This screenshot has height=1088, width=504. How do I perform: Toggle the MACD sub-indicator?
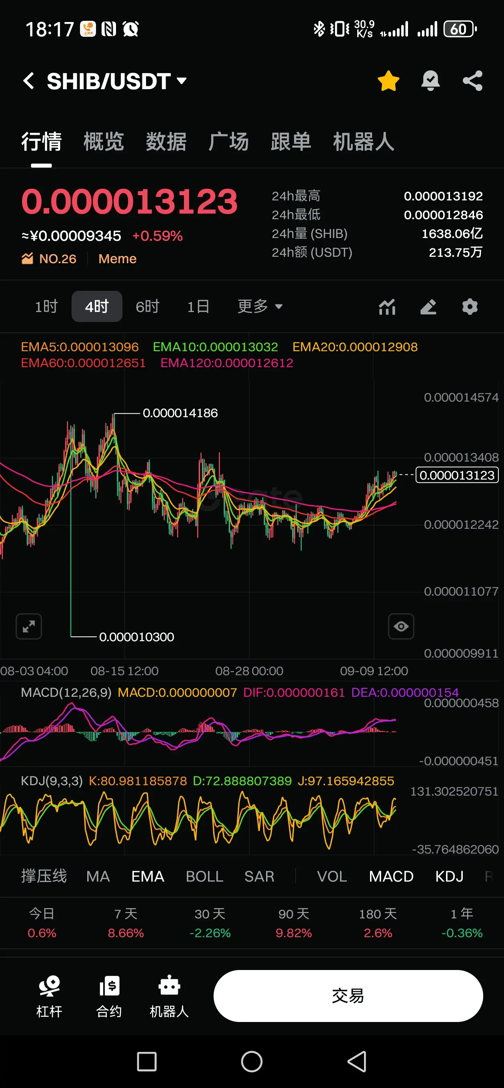click(x=391, y=876)
